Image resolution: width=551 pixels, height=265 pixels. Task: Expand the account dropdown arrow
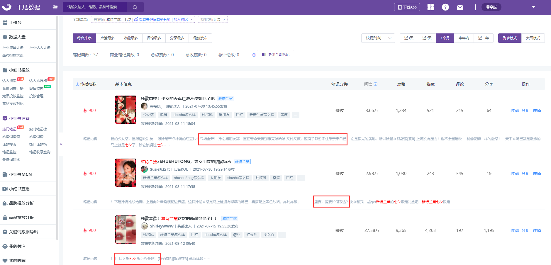point(533,7)
